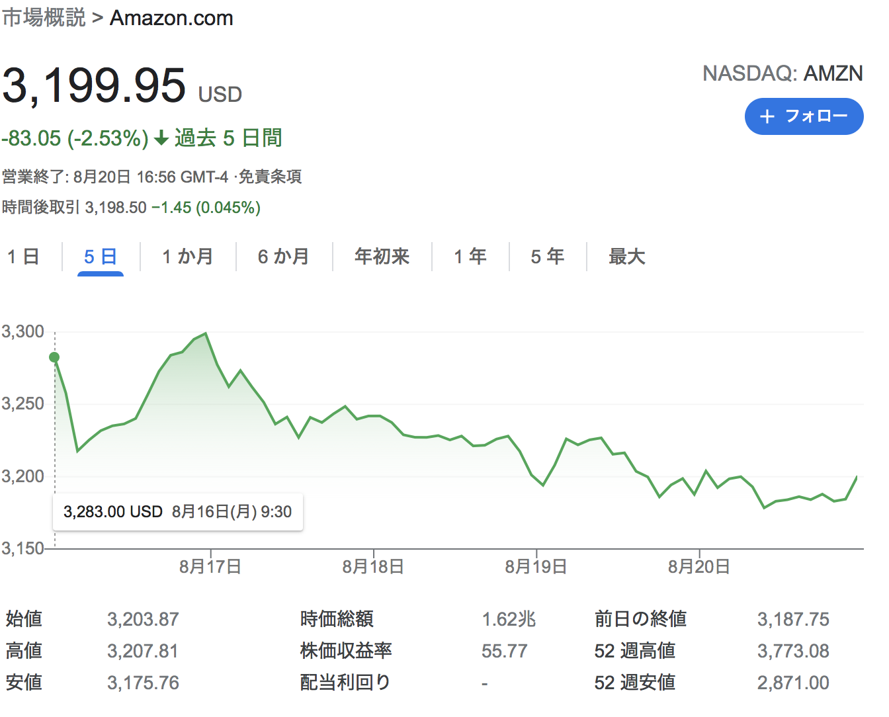Select the 1 日 time range tab
This screenshot has width=889, height=717.
[23, 257]
